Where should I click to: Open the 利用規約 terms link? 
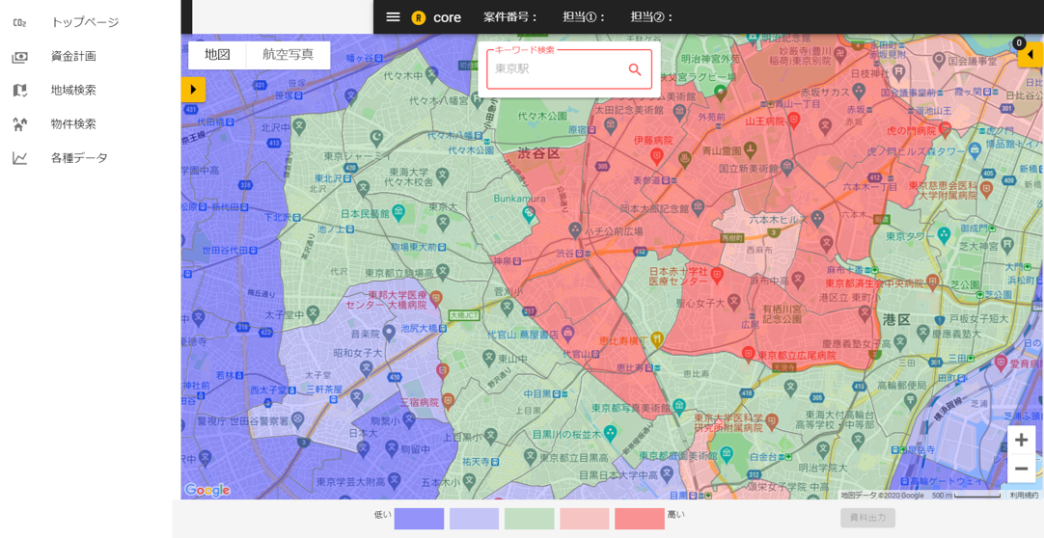(1024, 496)
